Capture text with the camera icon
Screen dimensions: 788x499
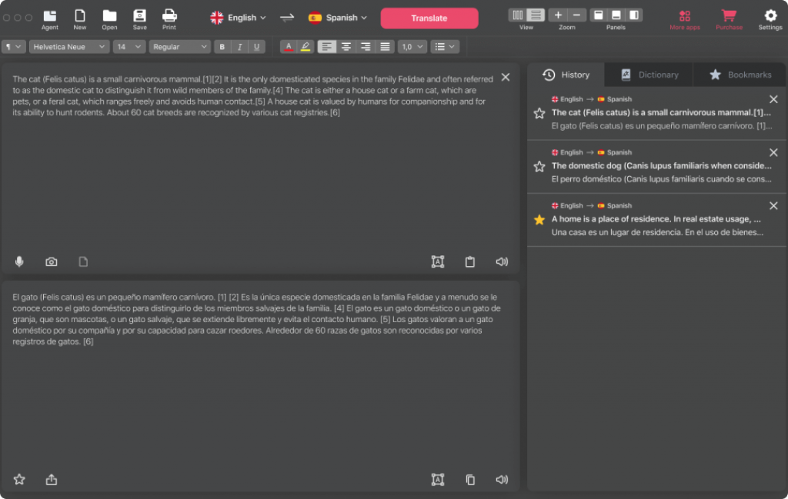pyautogui.click(x=51, y=261)
